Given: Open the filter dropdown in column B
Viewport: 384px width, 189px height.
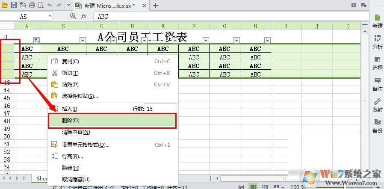Looking at the screenshot, I should click(x=83, y=40).
